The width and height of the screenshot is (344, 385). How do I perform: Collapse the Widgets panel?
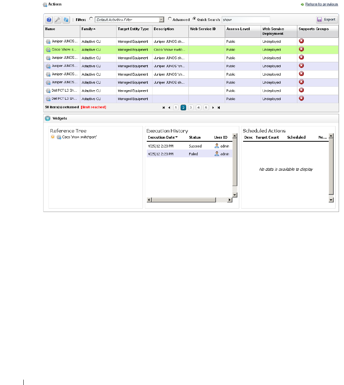48,118
